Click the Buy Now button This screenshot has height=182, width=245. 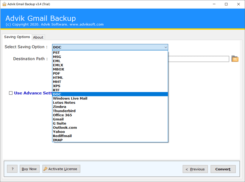29,169
